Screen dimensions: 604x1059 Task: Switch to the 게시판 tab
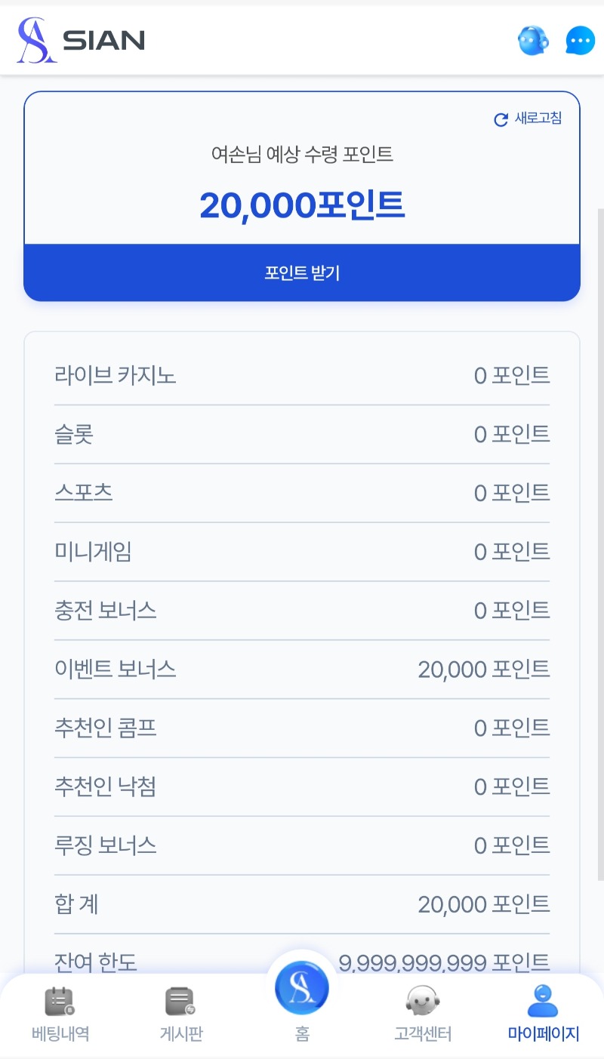pos(181,1034)
